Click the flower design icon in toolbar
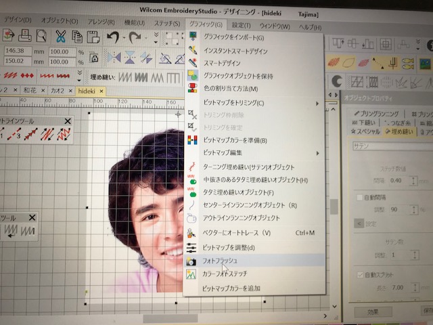The height and width of the screenshot is (325, 433). click(8, 35)
